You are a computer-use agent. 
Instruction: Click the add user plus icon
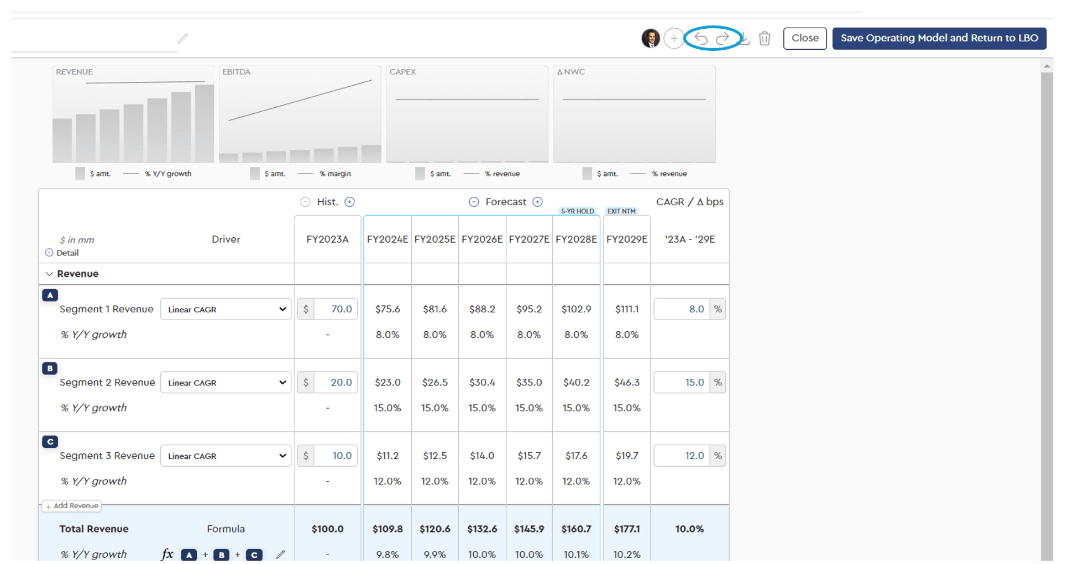click(x=673, y=38)
